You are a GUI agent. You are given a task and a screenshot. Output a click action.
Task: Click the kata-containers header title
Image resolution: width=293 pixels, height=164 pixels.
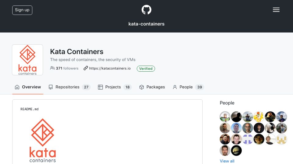coord(146,24)
